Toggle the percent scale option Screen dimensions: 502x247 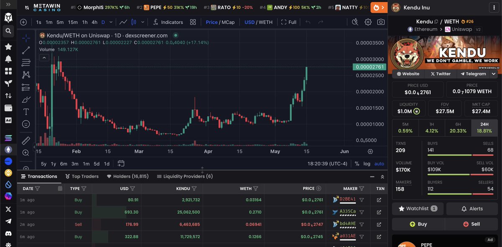pos(357,163)
